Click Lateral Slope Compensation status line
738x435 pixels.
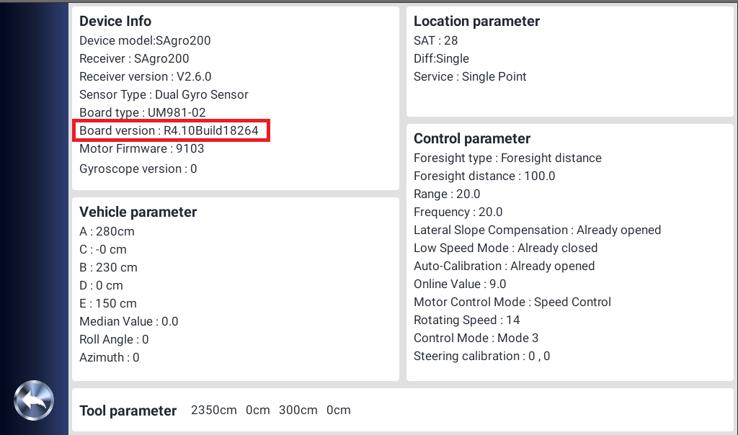coord(538,230)
